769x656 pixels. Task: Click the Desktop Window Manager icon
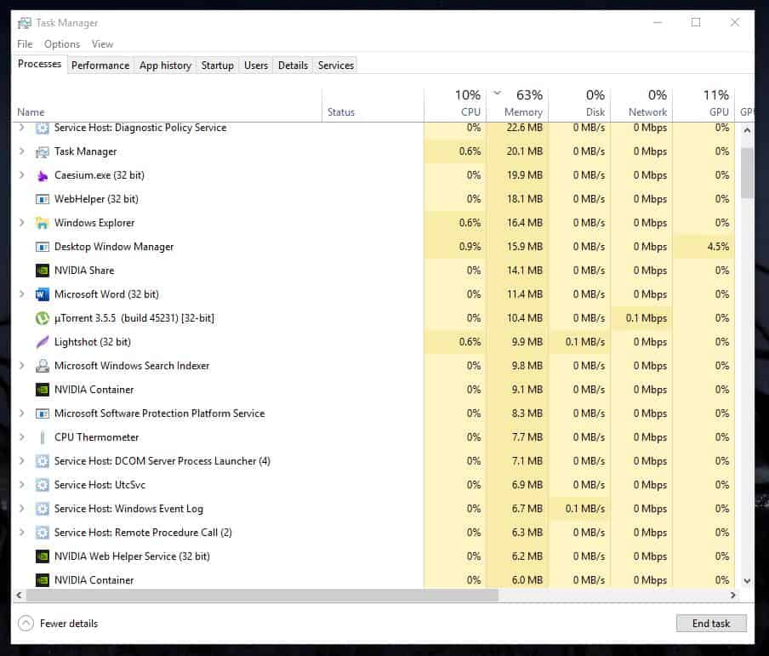coord(43,247)
